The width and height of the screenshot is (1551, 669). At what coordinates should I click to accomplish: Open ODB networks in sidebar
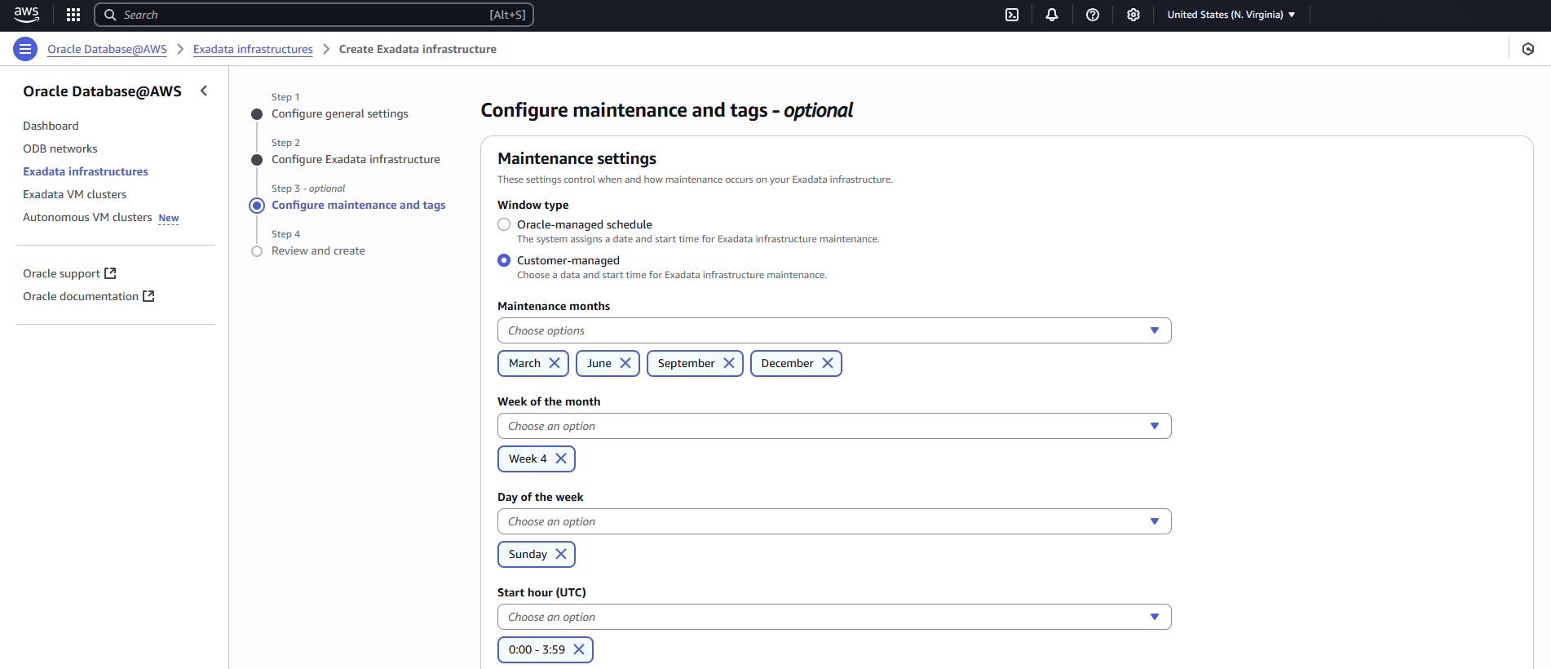[60, 148]
